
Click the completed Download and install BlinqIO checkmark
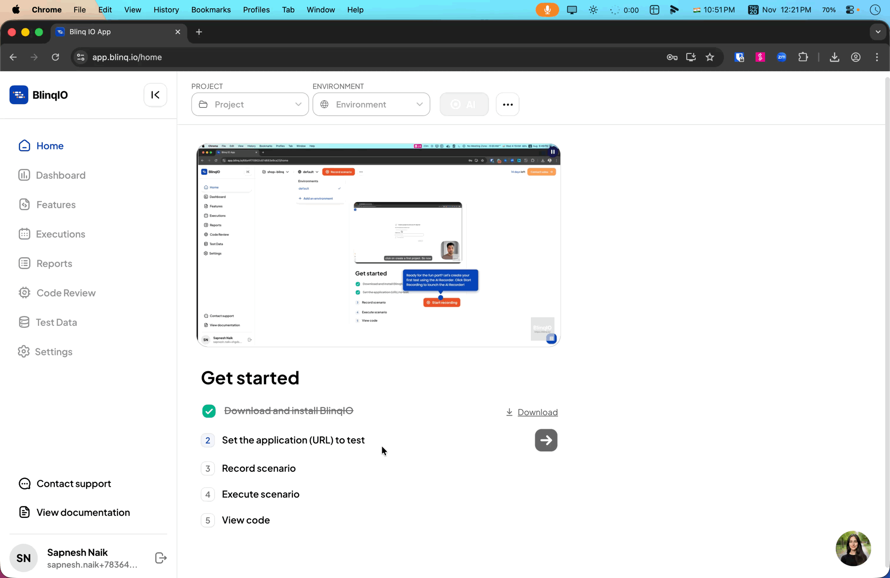pos(209,411)
